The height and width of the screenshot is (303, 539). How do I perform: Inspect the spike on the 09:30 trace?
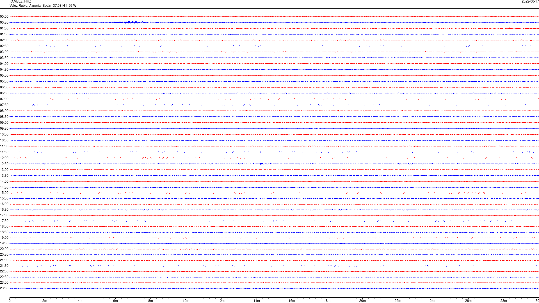tap(50, 128)
